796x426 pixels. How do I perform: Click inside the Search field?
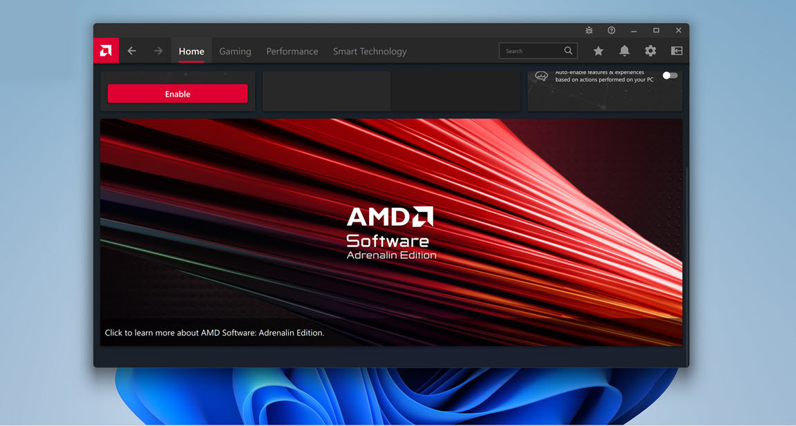point(532,50)
